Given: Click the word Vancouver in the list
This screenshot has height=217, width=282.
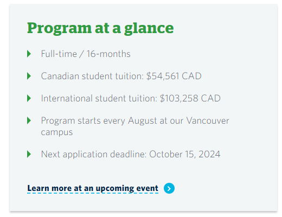Looking at the screenshot, I should pyautogui.click(x=208, y=120).
